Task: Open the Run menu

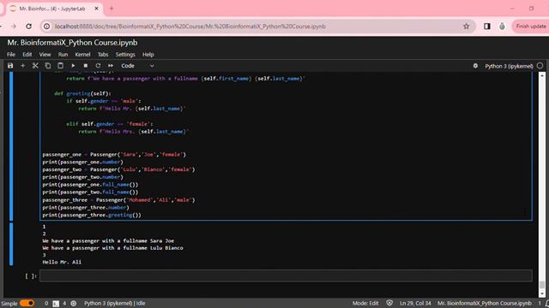Action: (63, 55)
